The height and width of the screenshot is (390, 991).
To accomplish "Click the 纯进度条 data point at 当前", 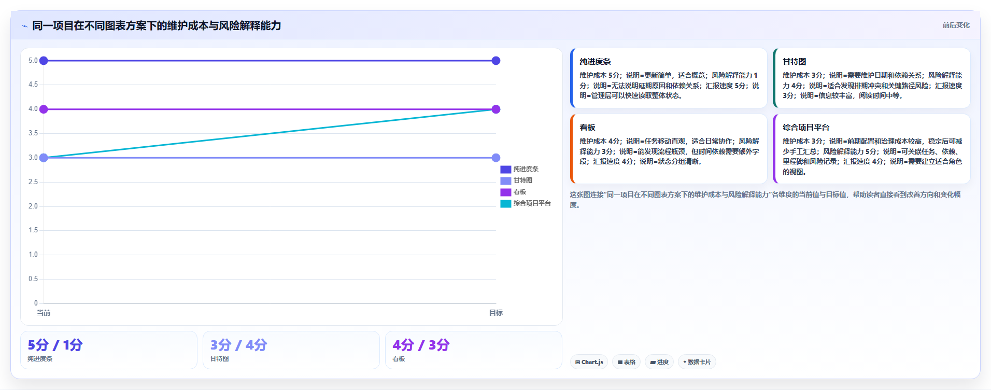I will [x=44, y=61].
